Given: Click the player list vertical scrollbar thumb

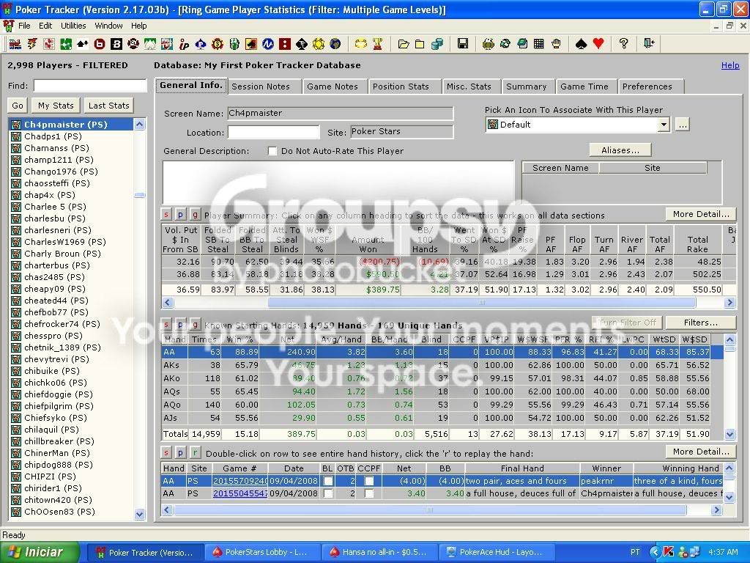Looking at the screenshot, I should click(x=140, y=195).
